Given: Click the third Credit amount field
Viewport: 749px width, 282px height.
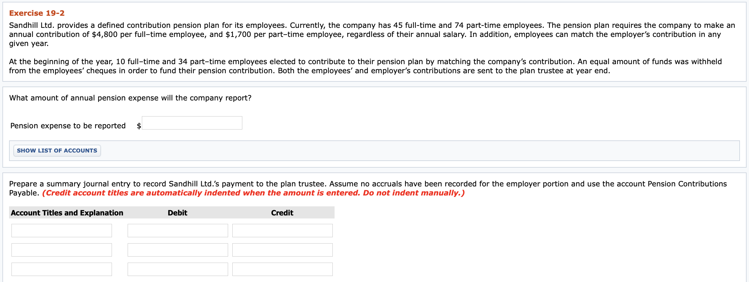Looking at the screenshot, I should pyautogui.click(x=282, y=269).
